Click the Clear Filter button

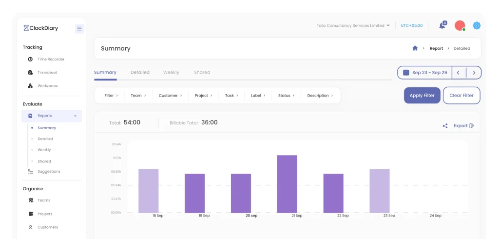point(461,95)
